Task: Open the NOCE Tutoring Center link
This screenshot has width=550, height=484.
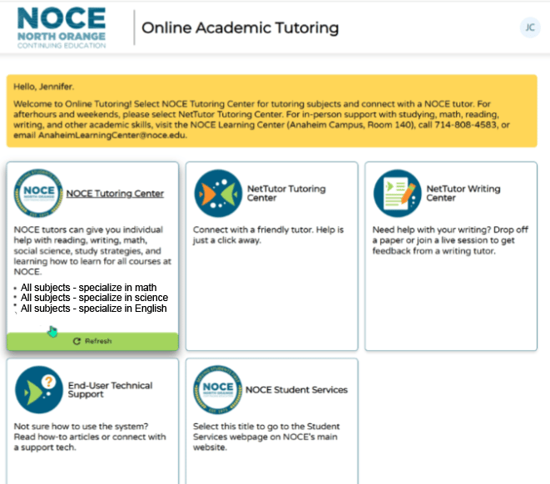Action: (x=115, y=194)
